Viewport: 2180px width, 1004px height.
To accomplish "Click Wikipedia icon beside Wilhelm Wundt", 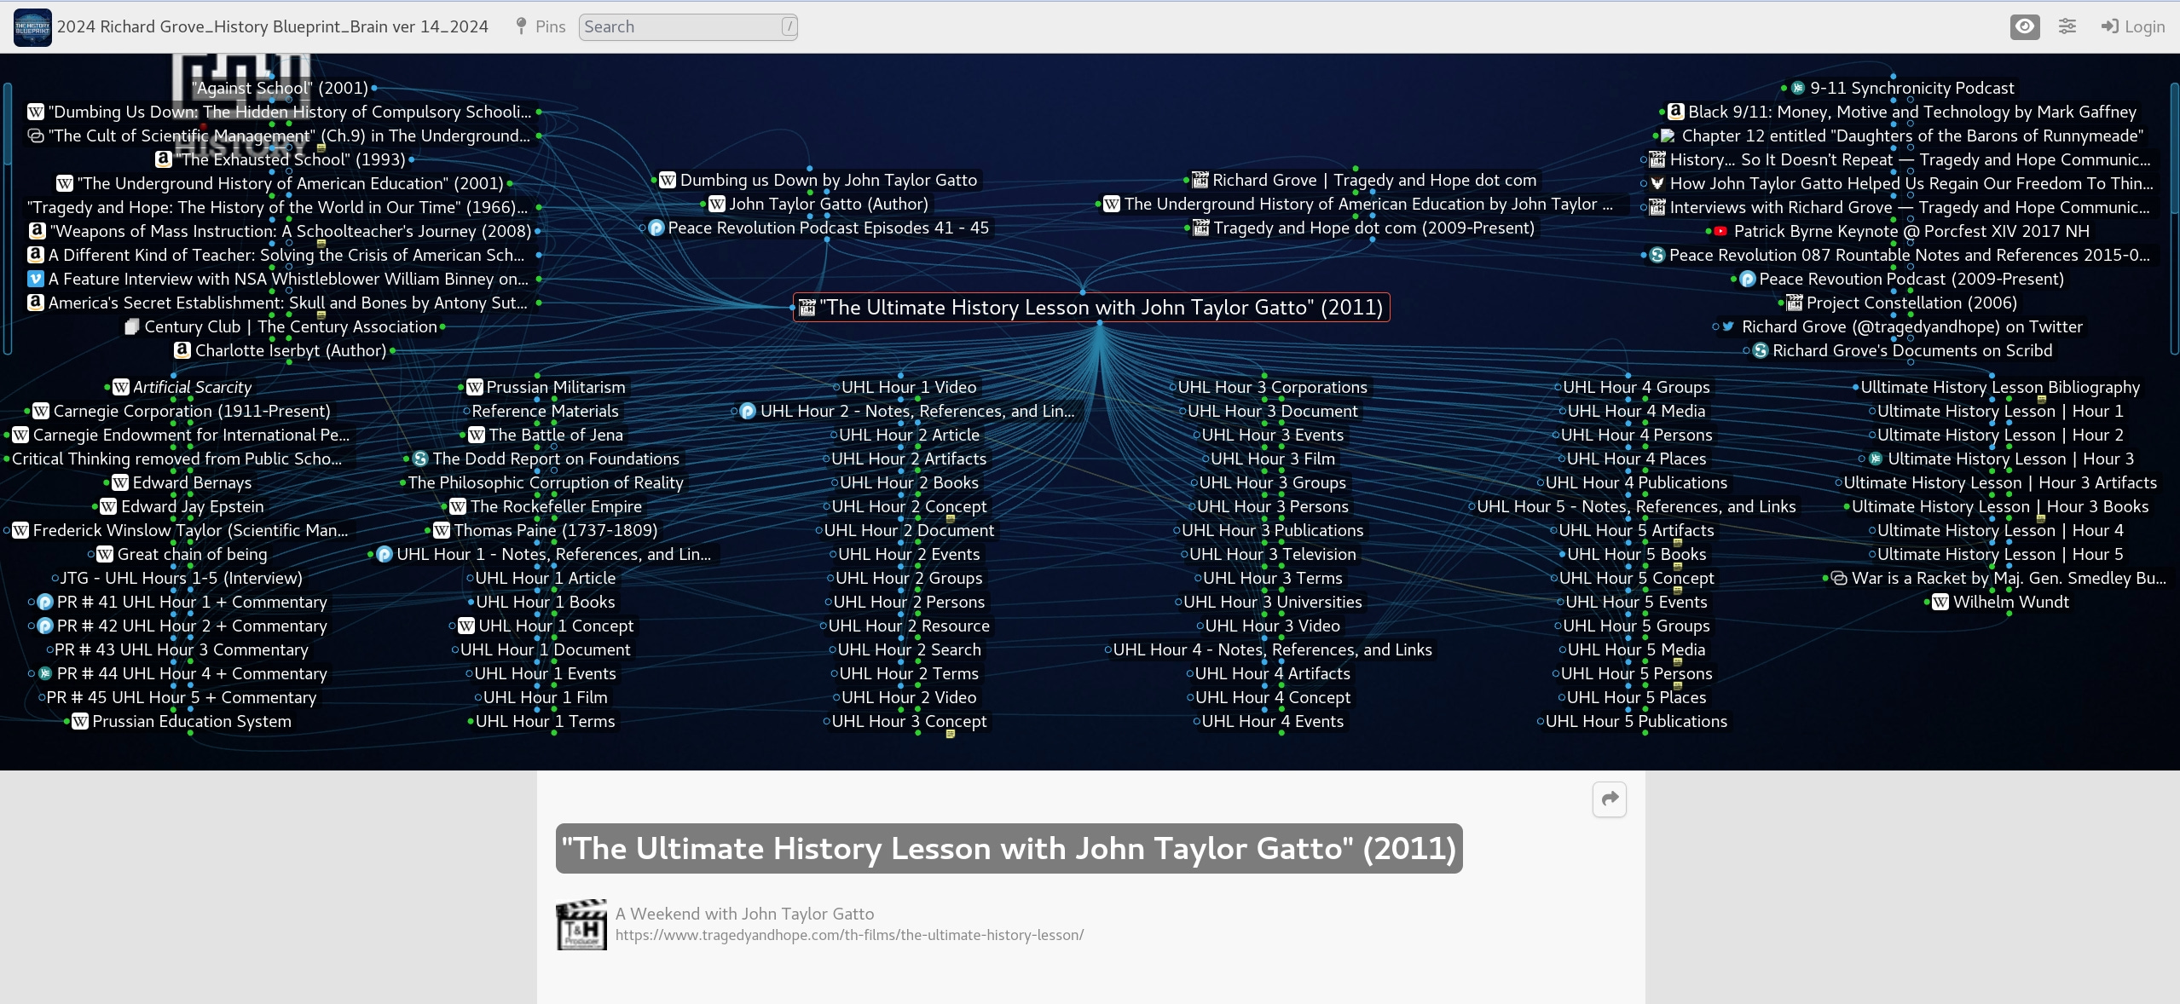I will coord(1940,602).
